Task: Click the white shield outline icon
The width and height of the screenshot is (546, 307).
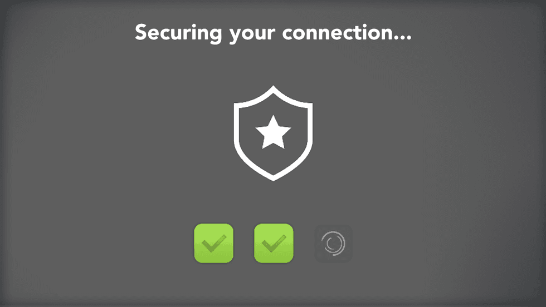Action: click(x=273, y=133)
